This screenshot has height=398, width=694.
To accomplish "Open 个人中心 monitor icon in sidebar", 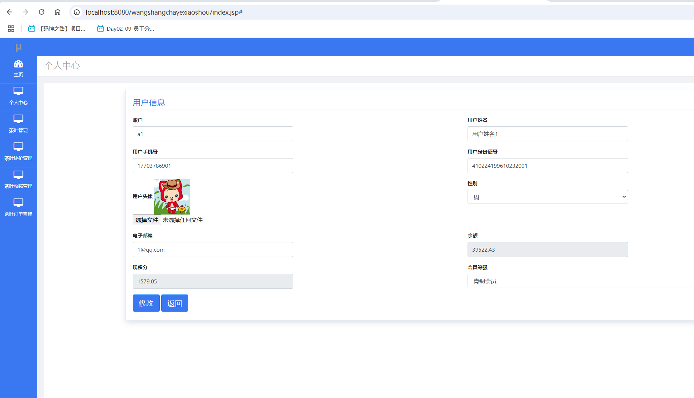I will coord(18,91).
